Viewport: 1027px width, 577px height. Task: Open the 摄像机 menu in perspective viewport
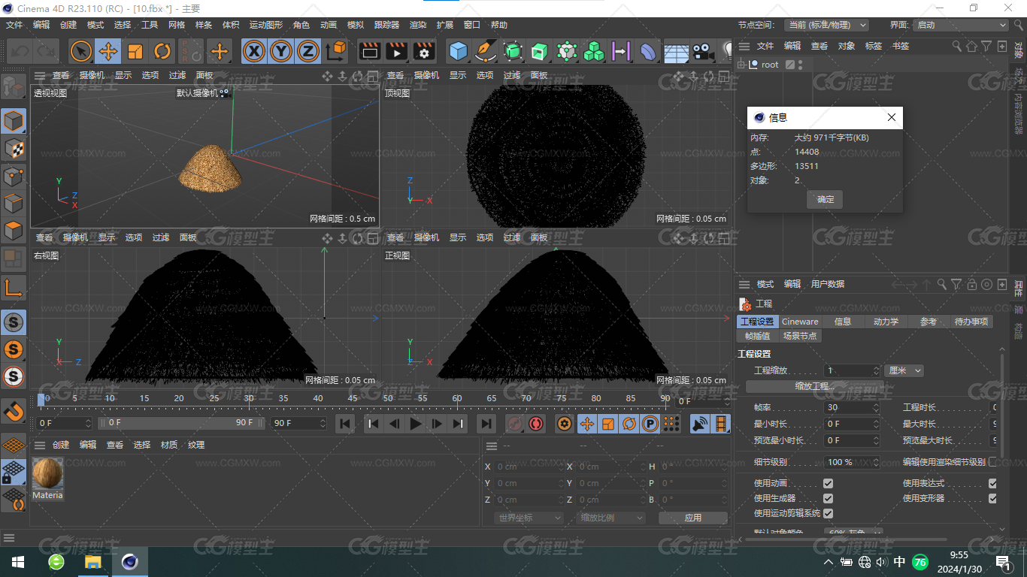point(92,75)
